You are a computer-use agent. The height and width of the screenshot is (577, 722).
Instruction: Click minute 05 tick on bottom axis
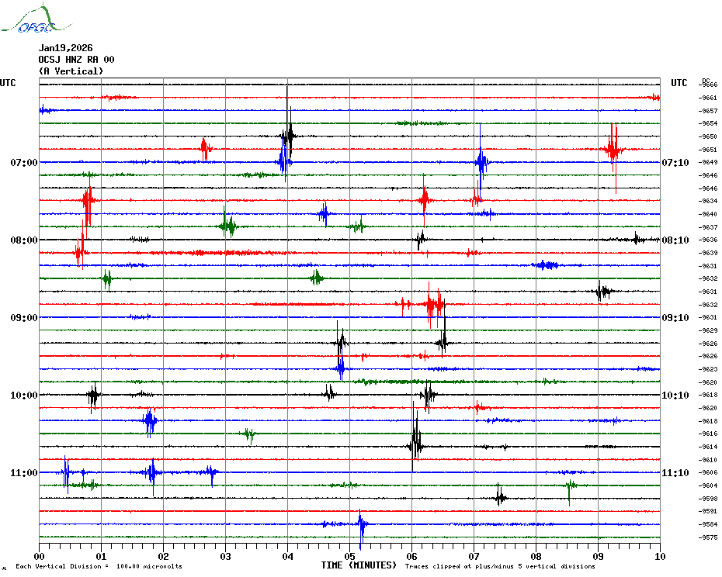pos(349,556)
